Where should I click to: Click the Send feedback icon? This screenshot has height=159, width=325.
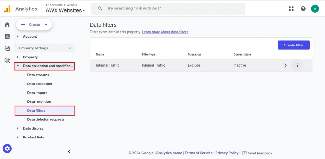click(244, 153)
